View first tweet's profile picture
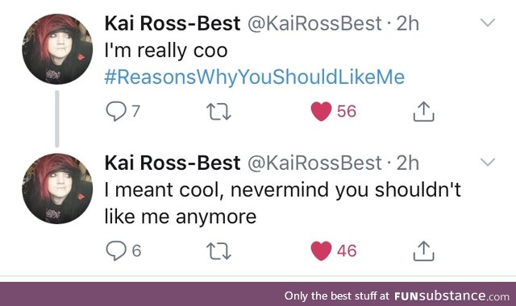 click(57, 49)
